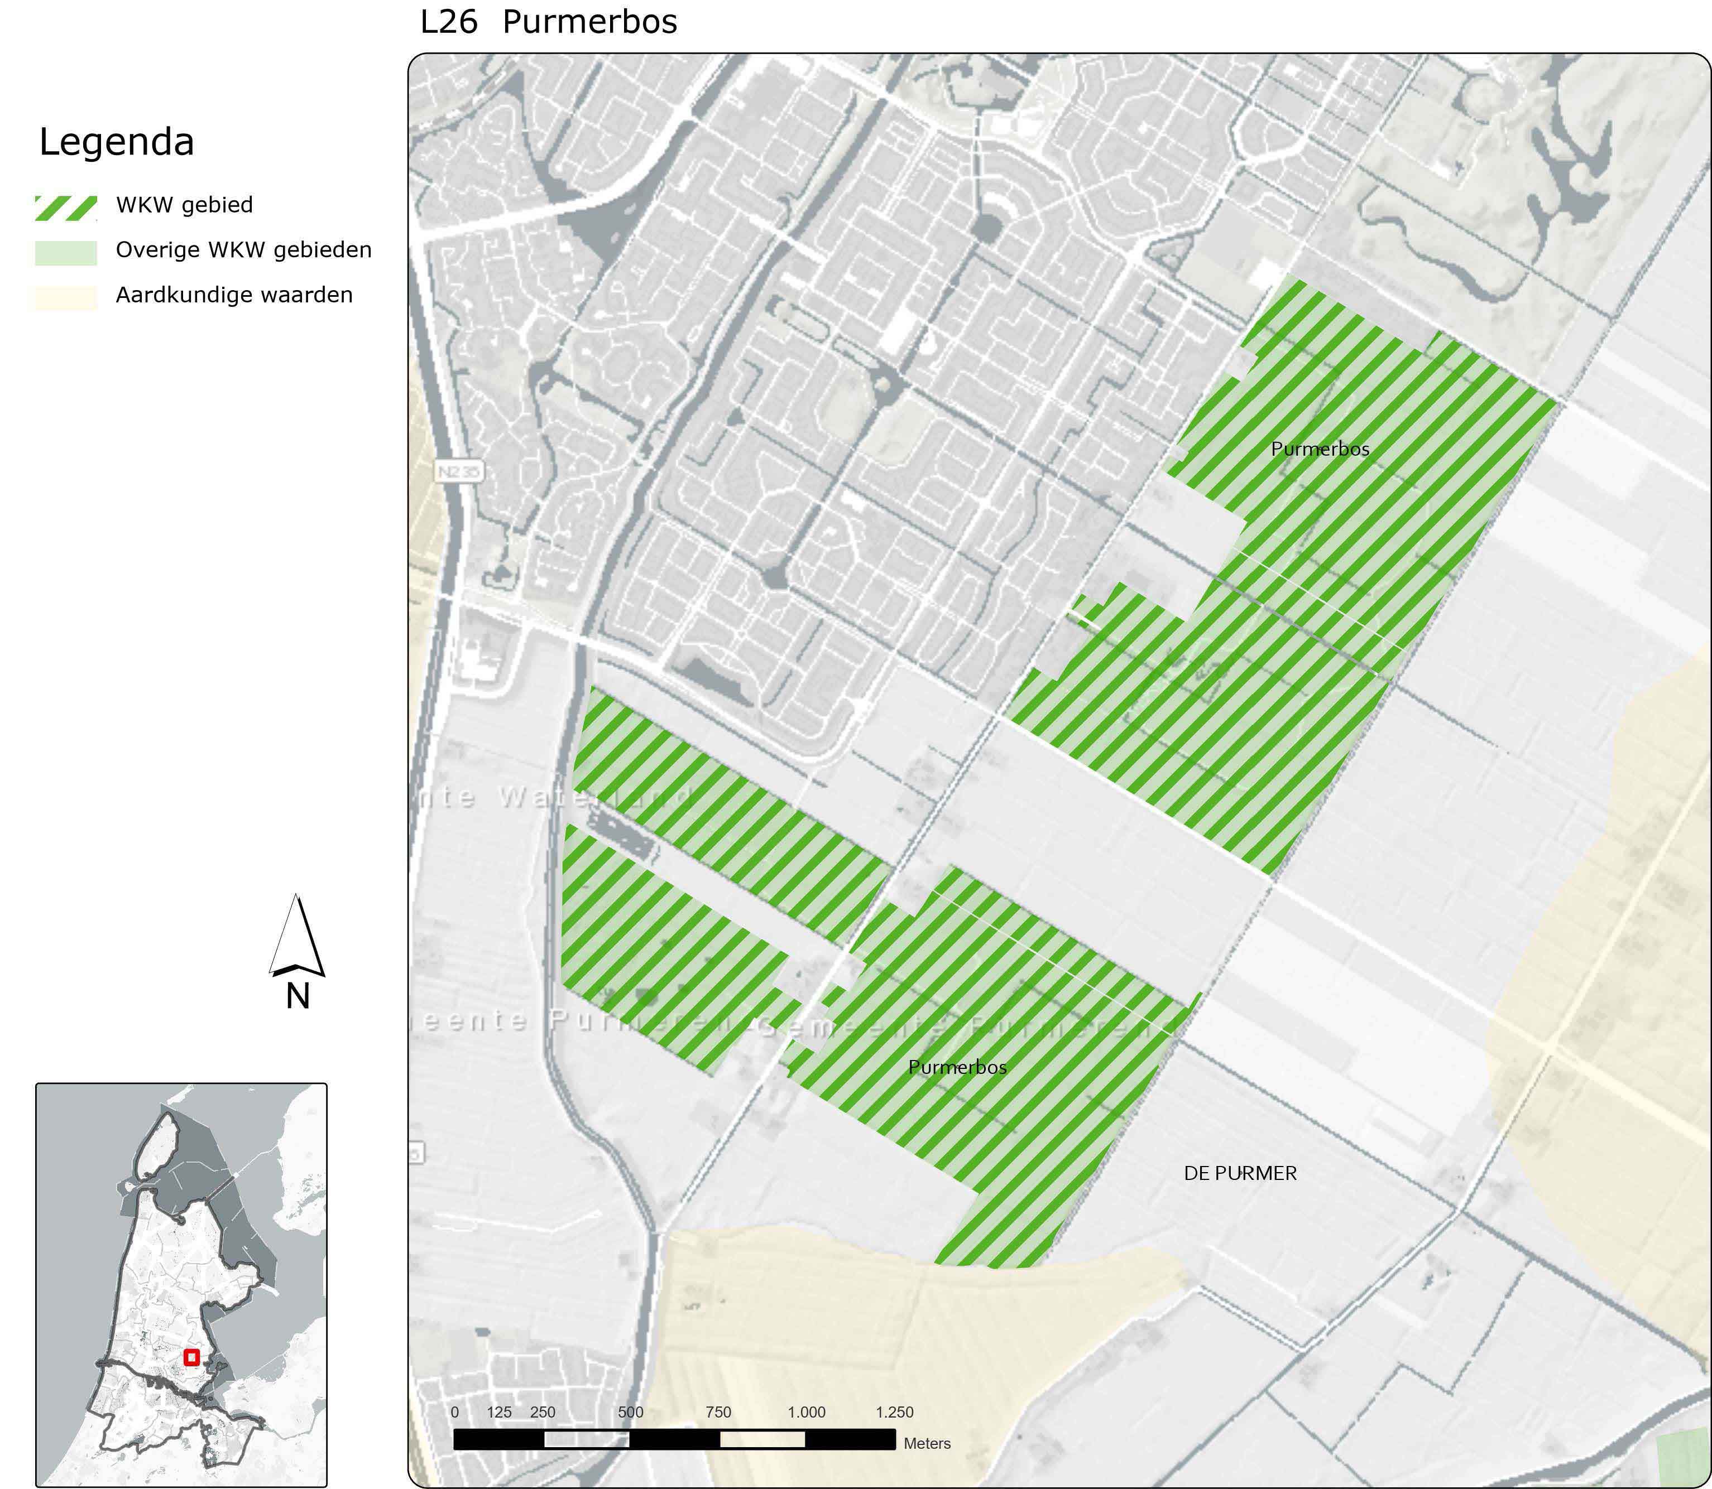Image resolution: width=1712 pixels, height=1489 pixels.
Task: Click the N235 road shield label
Action: point(459,472)
